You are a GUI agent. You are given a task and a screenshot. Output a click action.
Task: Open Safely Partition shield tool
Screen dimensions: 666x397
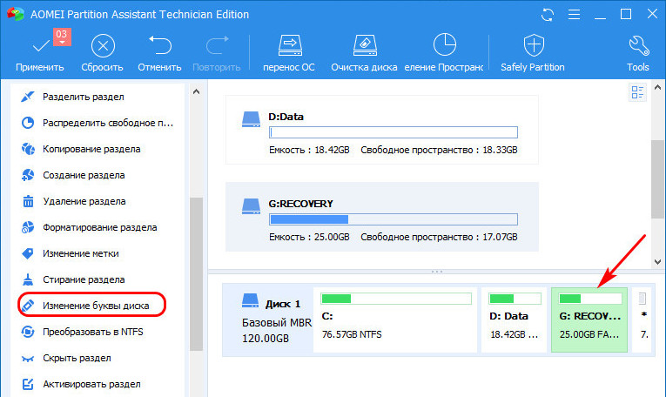coord(533,53)
